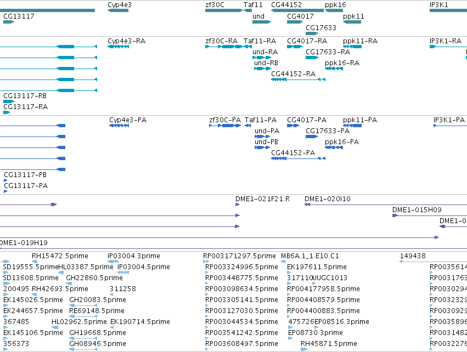Select the IP3K1-RA transcript label
467x352 pixels.
pos(445,41)
